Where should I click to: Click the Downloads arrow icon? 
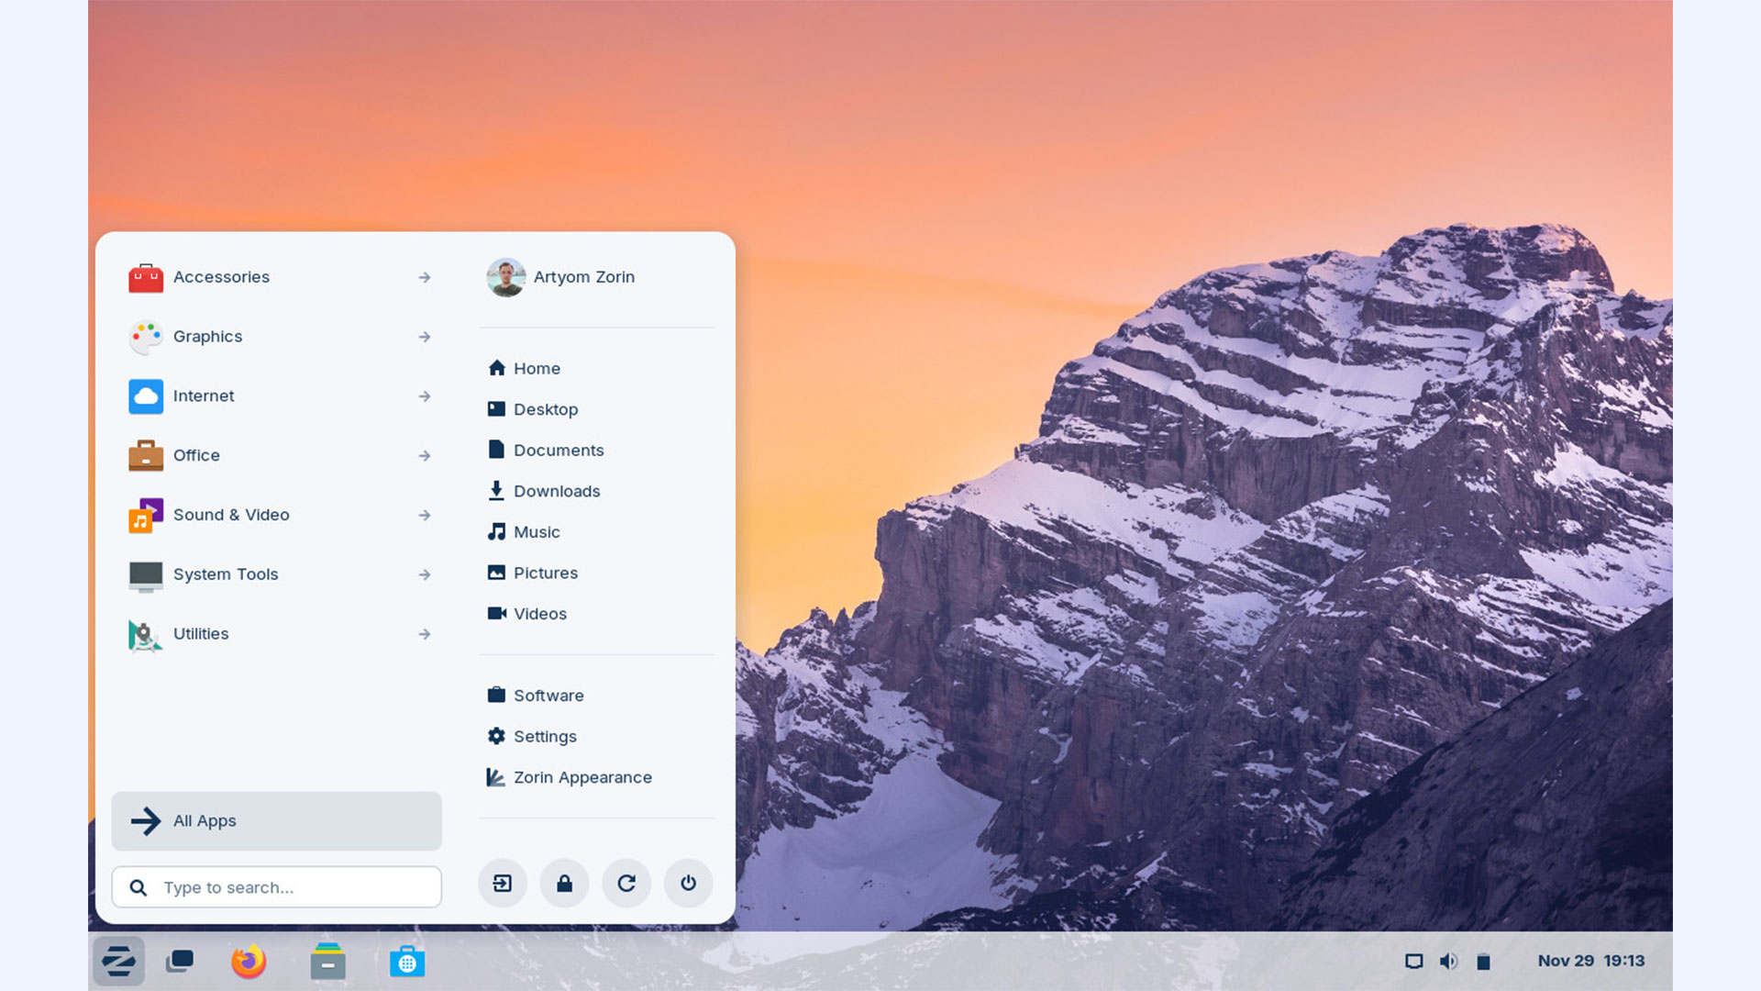coord(496,491)
